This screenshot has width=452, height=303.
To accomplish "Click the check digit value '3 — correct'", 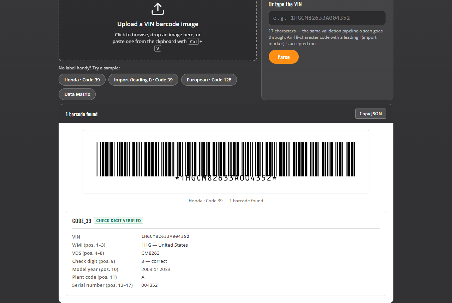I will click(154, 261).
